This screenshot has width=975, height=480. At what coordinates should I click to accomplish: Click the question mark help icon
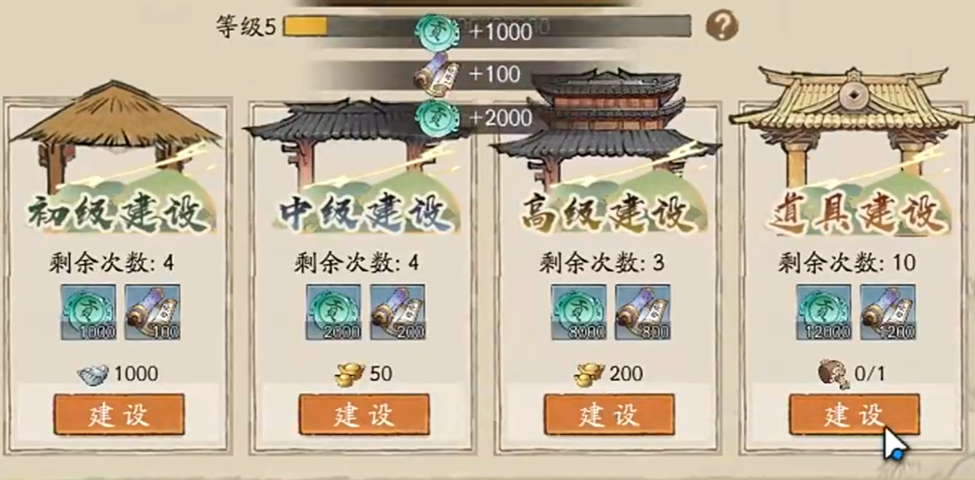(722, 27)
